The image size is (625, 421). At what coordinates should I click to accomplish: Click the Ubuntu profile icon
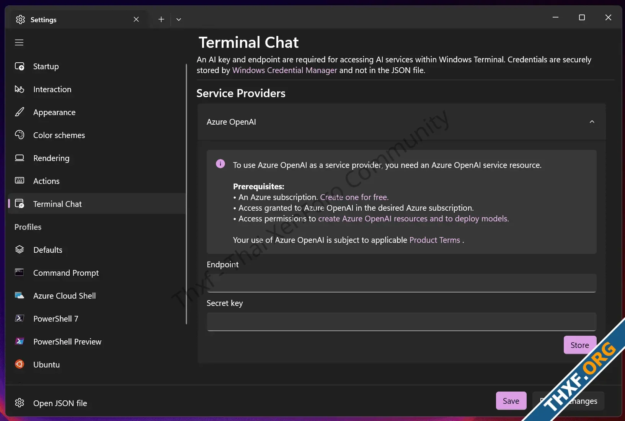pos(20,364)
